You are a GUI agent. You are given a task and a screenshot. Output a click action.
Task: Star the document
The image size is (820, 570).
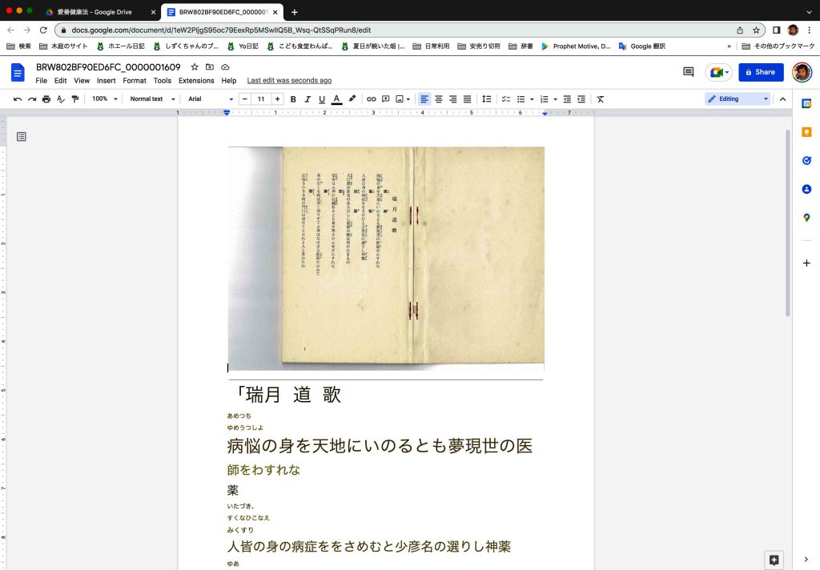pyautogui.click(x=195, y=67)
